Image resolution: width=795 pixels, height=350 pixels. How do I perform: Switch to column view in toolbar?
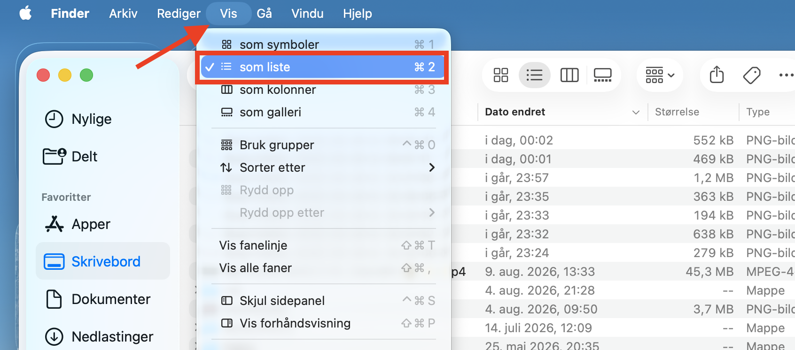coord(569,75)
